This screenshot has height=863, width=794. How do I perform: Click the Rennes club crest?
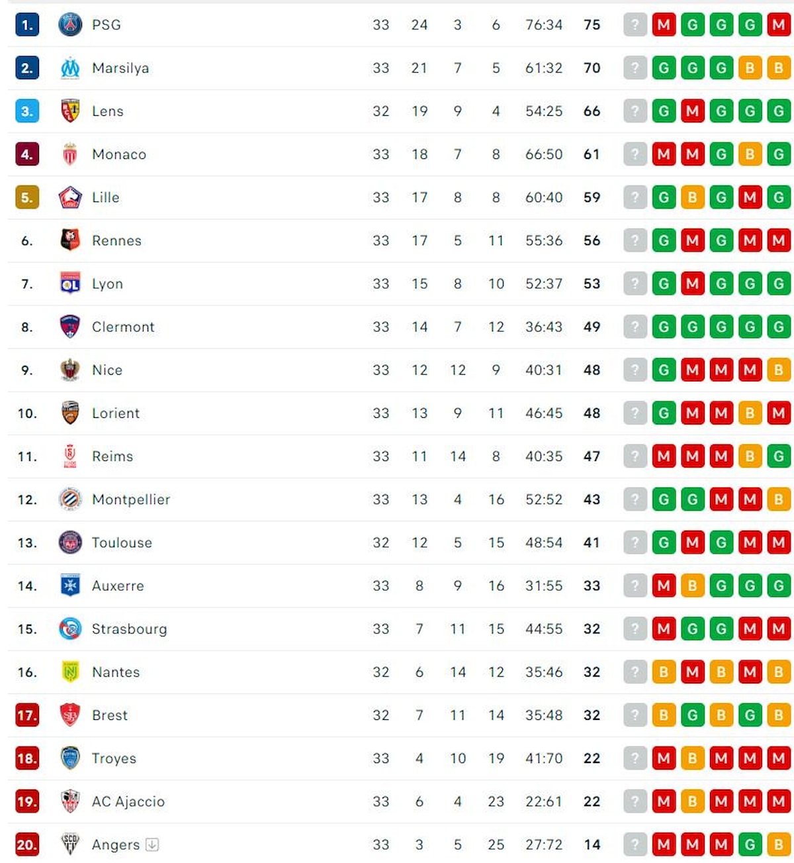[x=70, y=240]
